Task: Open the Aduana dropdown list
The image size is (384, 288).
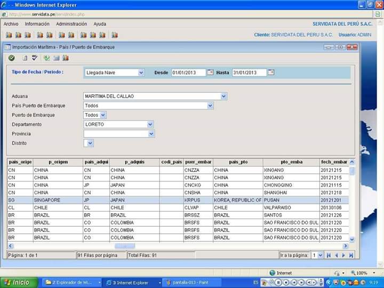Action: click(x=223, y=97)
